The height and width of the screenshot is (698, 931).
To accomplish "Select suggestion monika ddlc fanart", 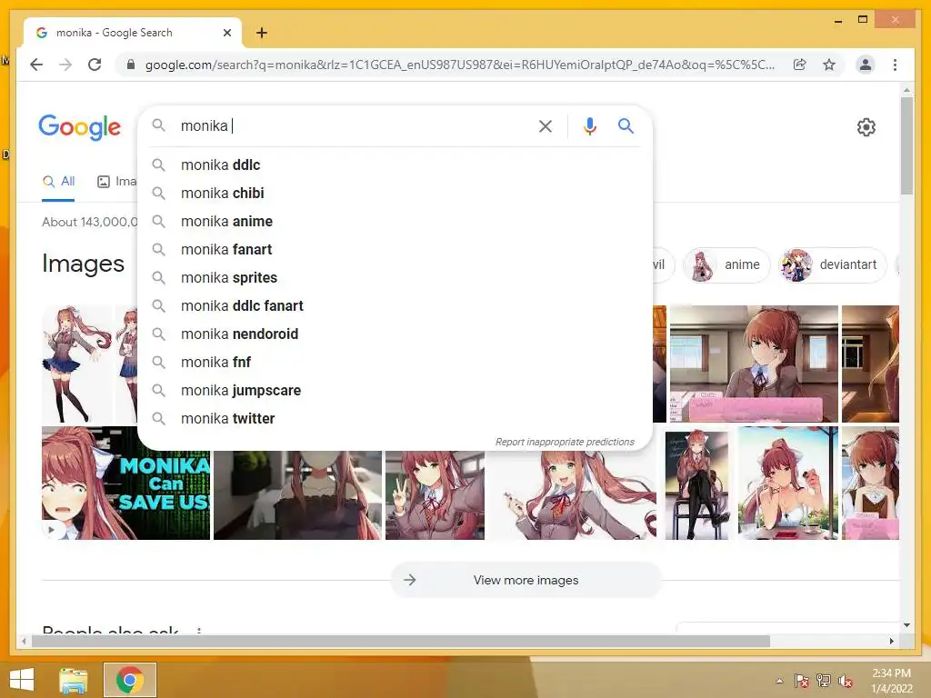I will click(x=395, y=305).
